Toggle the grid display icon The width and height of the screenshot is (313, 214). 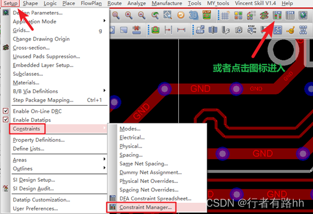[x=225, y=15]
